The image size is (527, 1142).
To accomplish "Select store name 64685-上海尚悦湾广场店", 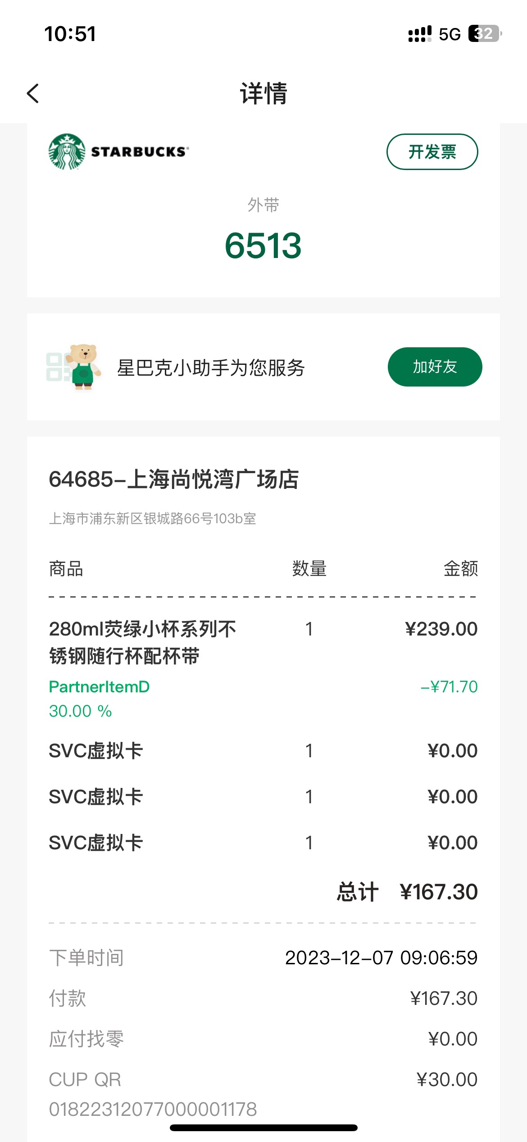I will coord(174,479).
